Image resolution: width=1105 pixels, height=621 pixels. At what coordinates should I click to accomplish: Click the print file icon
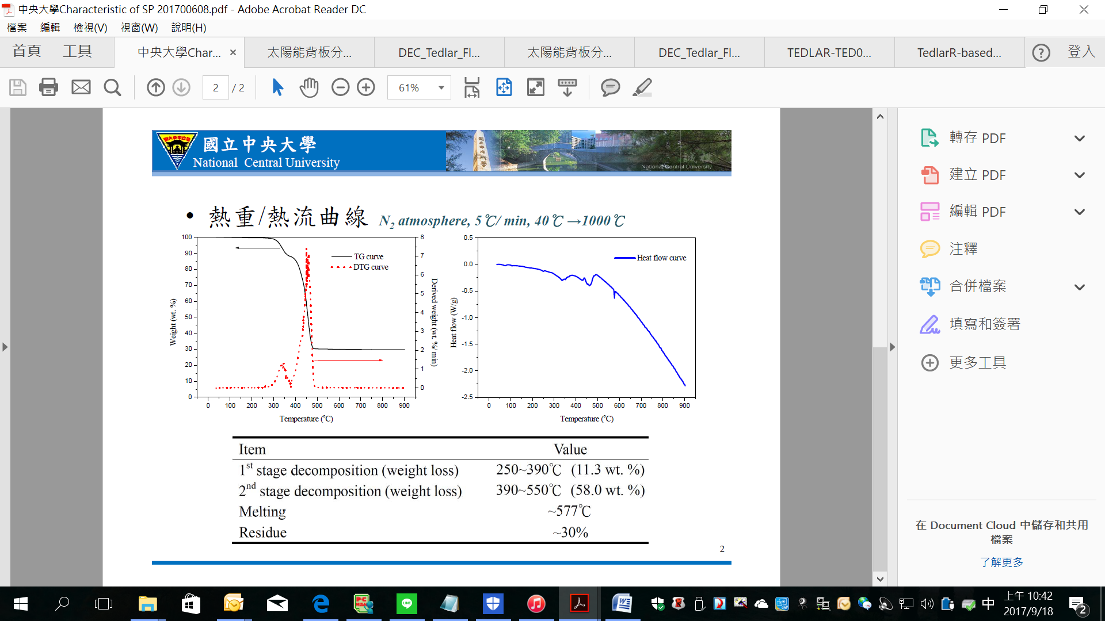point(48,87)
